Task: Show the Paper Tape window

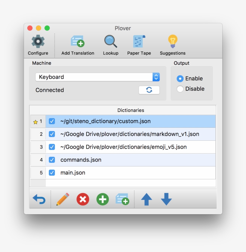Action: [139, 42]
